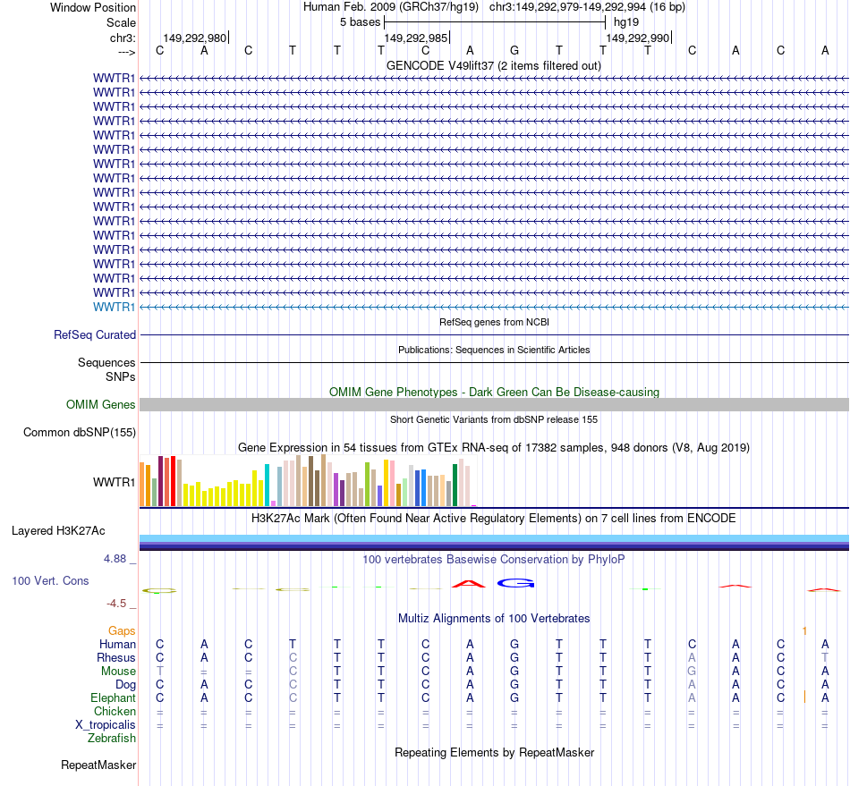Screen dimensions: 850x786
Task: Open Gene Expression in 54 tissues title
Action: pos(494,447)
